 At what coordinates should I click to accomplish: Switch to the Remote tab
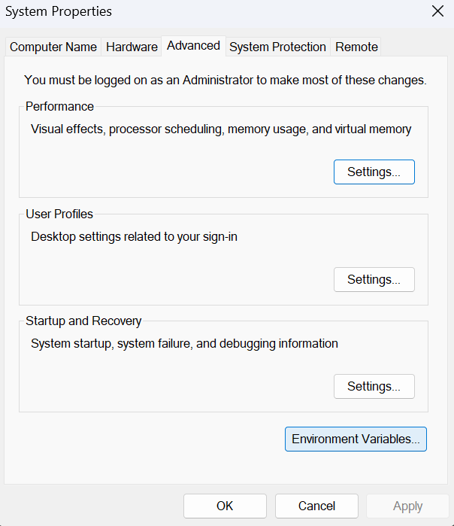[x=356, y=47]
